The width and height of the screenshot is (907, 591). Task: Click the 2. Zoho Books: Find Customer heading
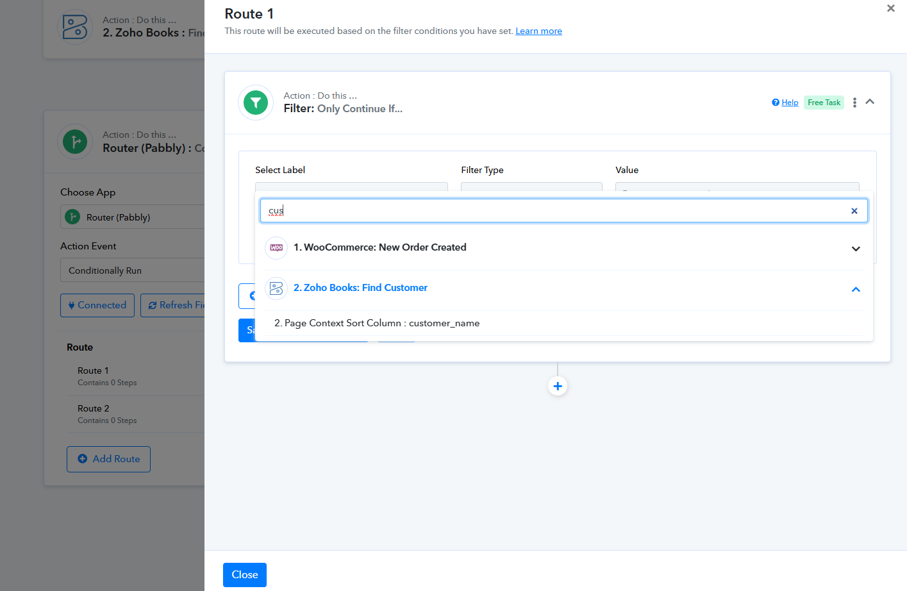click(x=360, y=288)
